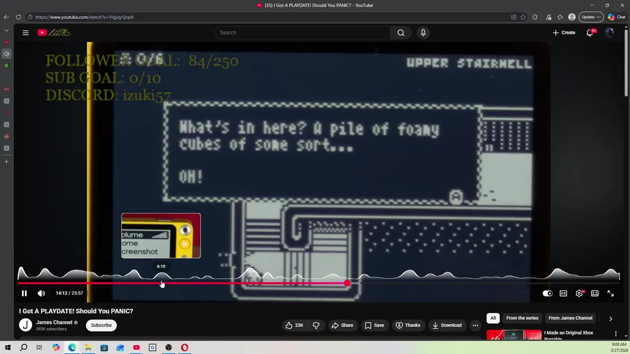Open Opera browser from taskbar

point(185,348)
